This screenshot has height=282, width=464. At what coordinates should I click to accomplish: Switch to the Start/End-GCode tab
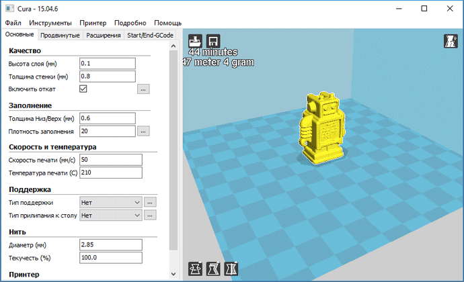tap(151, 35)
